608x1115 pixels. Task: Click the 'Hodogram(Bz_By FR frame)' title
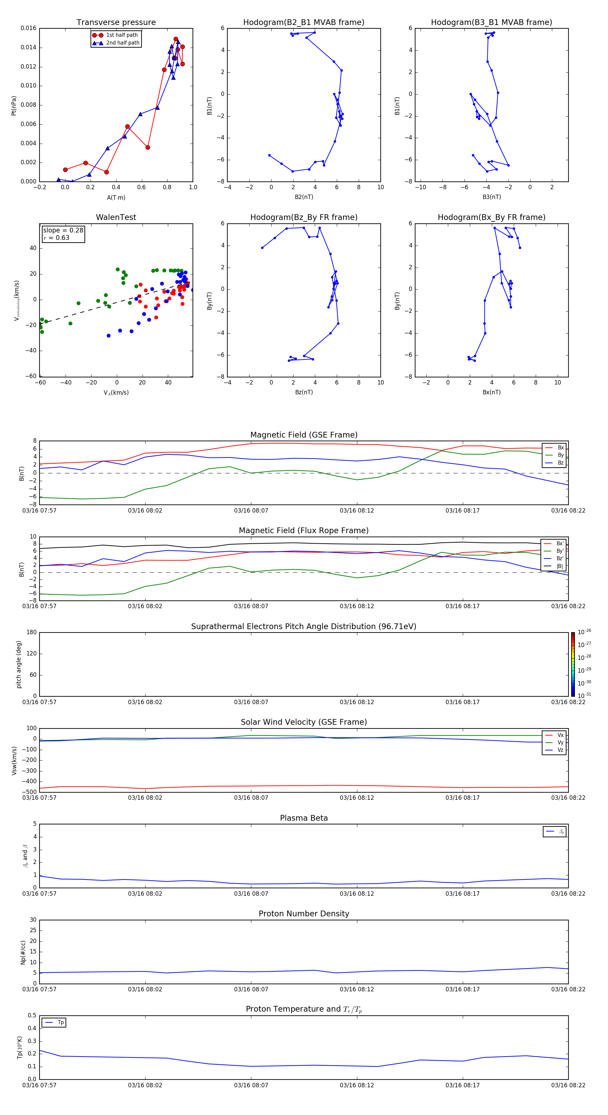(304, 217)
